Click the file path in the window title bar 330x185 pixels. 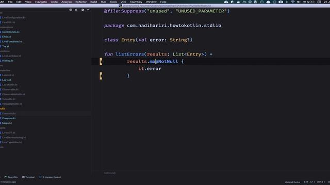(x=167, y=6)
